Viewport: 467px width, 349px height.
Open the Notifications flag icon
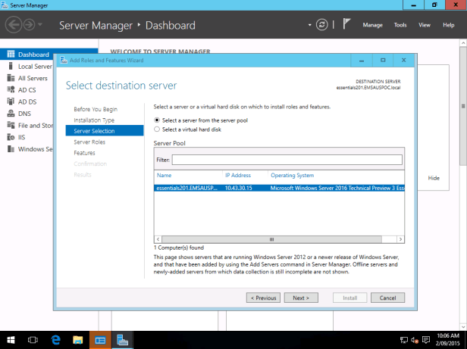346,25
